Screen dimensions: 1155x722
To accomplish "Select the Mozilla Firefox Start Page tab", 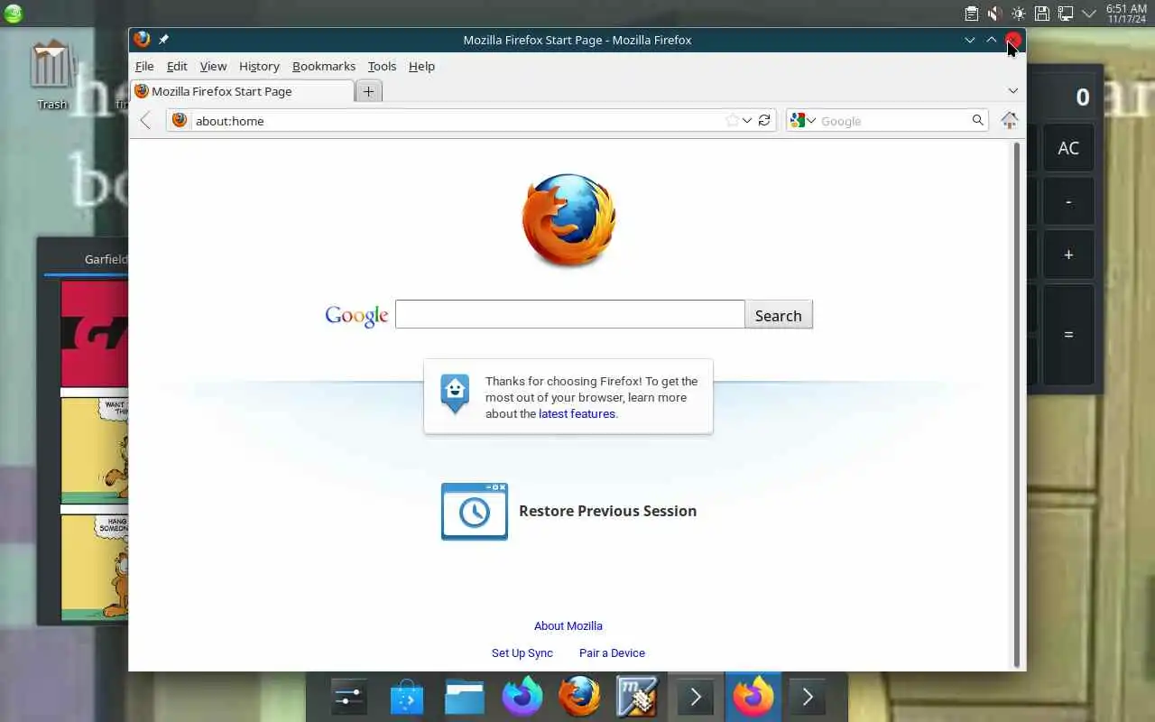I will click(242, 91).
